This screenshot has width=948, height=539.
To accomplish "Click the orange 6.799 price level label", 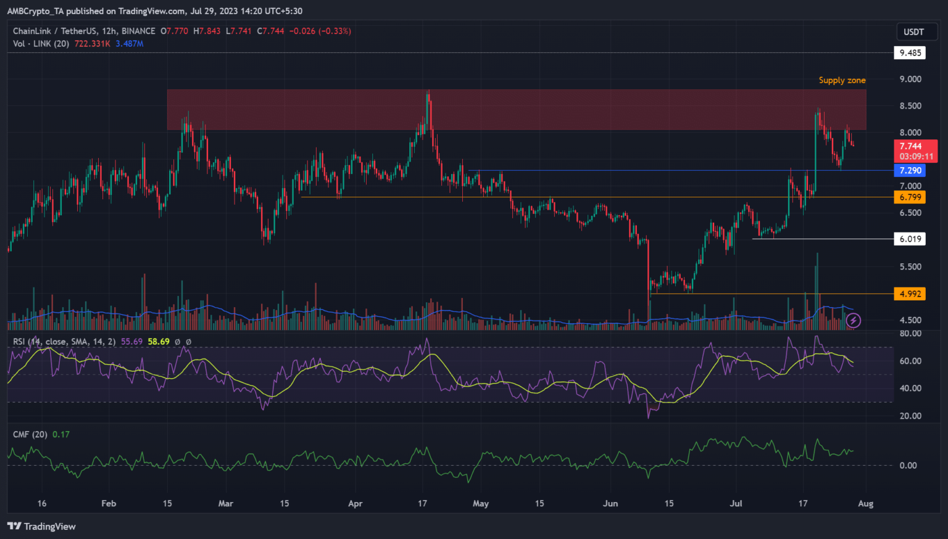I will (x=910, y=197).
